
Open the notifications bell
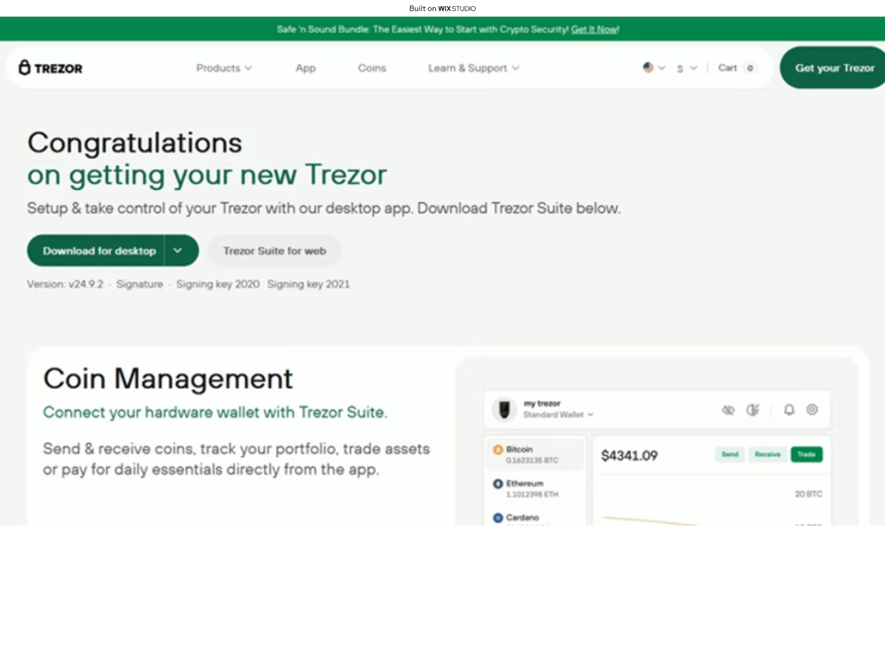coord(789,409)
